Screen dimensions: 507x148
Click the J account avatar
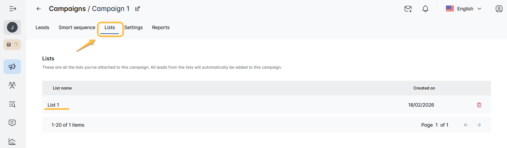[x=12, y=27]
